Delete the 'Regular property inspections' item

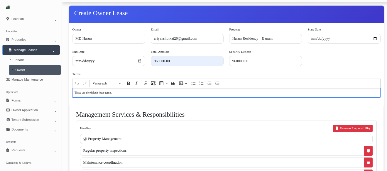pyautogui.click(x=368, y=151)
